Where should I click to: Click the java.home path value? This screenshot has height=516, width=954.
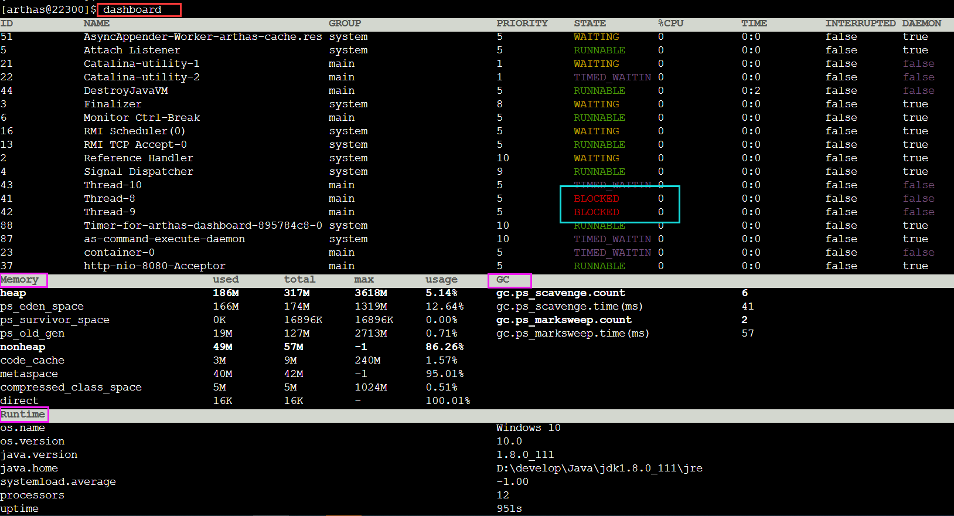coord(599,469)
